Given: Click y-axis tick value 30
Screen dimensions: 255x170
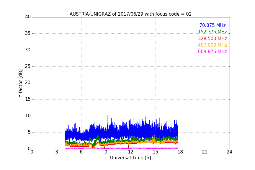Looking at the screenshot, I should coord(28,50).
